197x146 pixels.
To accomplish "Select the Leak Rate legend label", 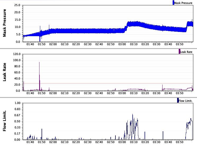I will pyautogui.click(x=186, y=52).
